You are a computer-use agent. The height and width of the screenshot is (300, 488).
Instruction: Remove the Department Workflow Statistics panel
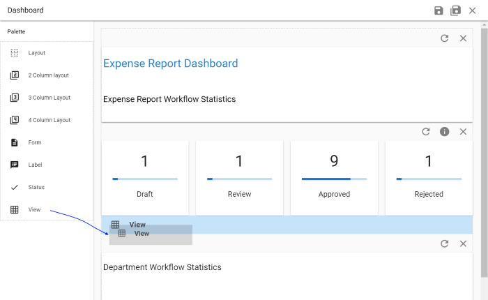click(x=463, y=243)
